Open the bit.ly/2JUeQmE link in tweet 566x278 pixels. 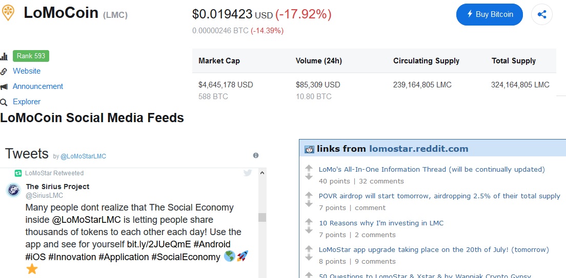(x=159, y=244)
